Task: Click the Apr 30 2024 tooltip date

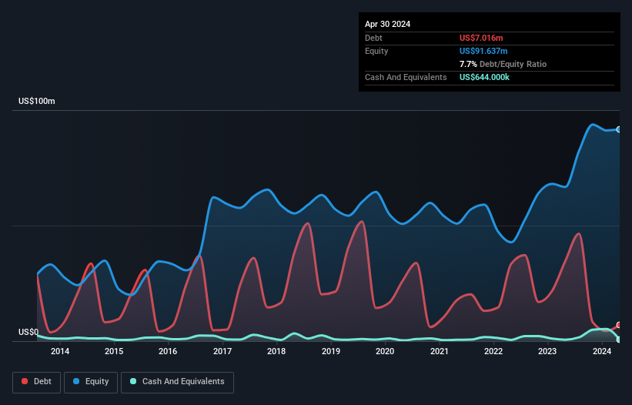Action: tap(387, 24)
